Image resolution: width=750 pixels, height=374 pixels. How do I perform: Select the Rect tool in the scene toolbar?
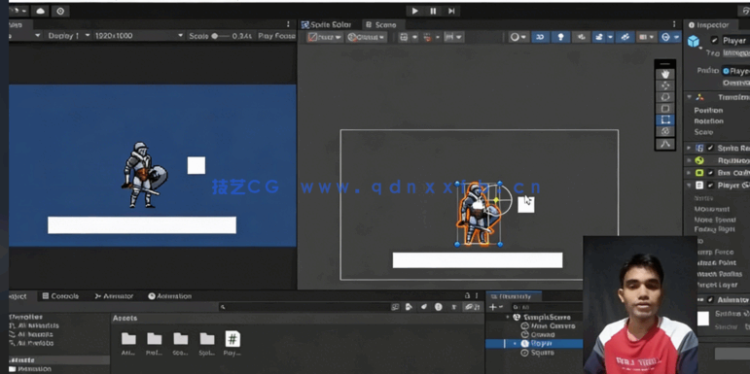pos(664,119)
